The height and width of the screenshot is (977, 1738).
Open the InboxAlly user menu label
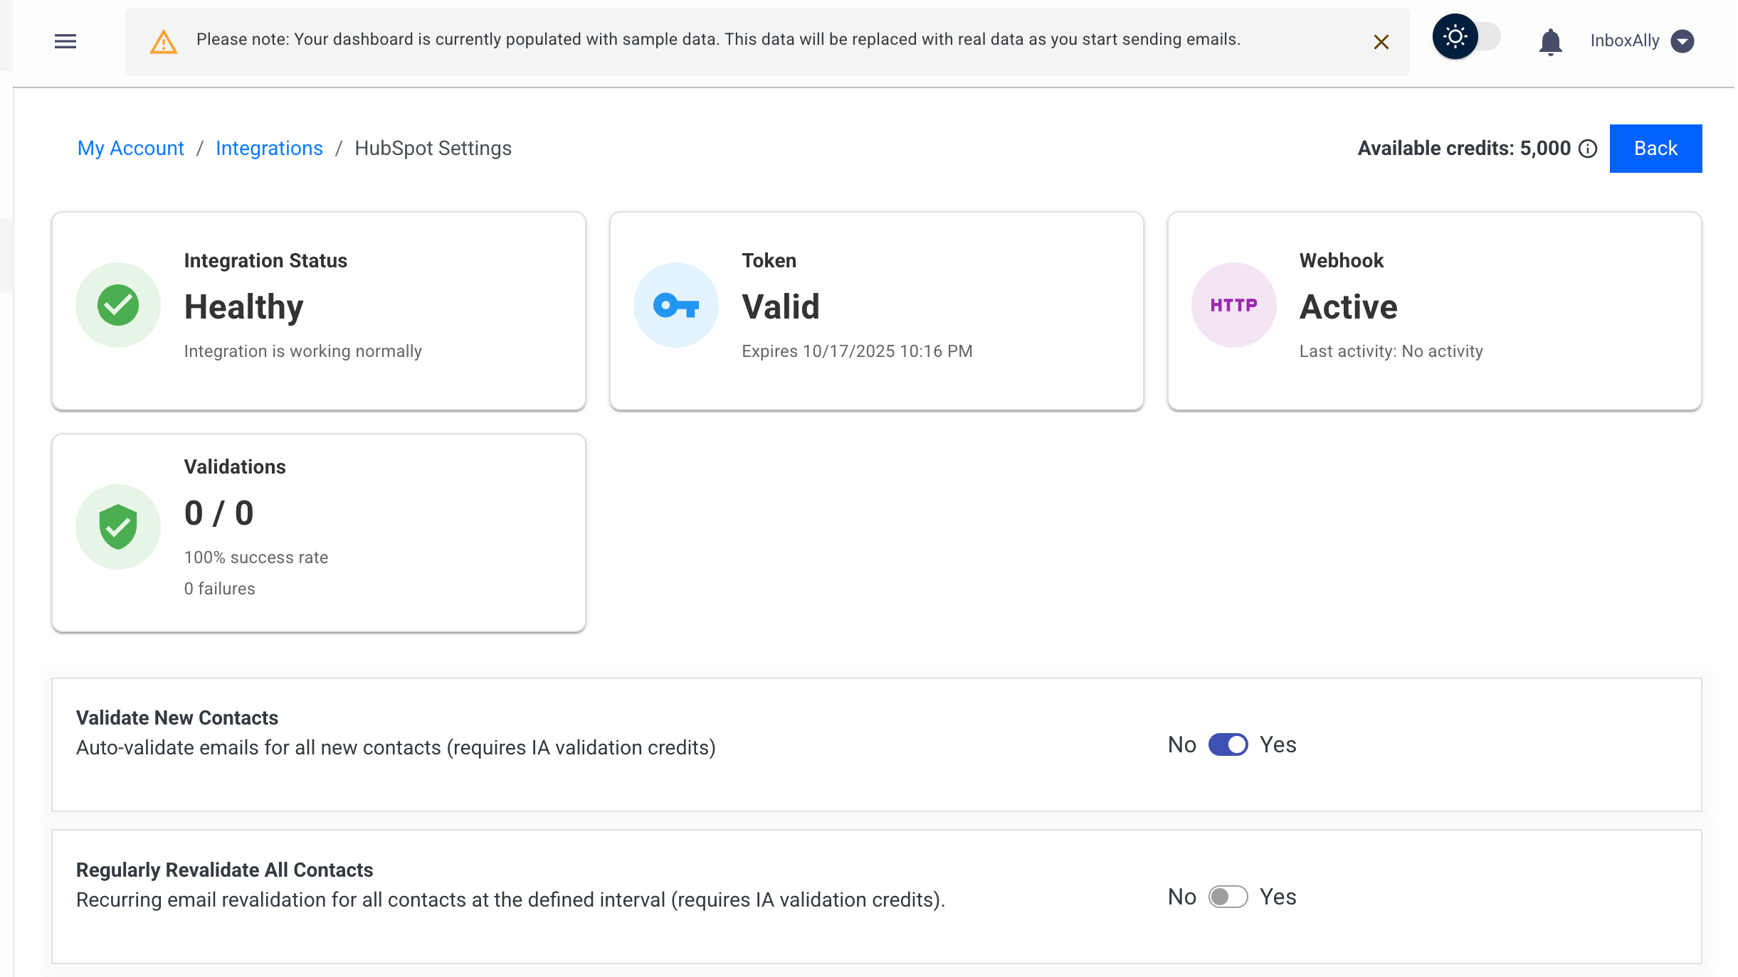click(x=1625, y=41)
